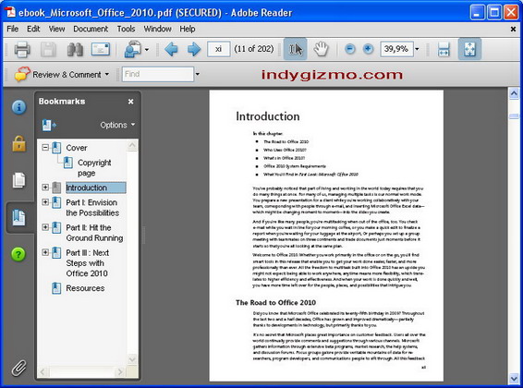Click the bookmarks list scroll down arrow

[x=132, y=359]
